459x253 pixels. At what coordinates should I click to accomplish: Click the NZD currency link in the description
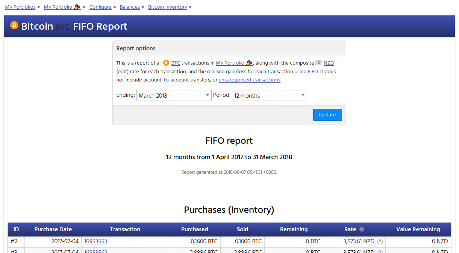pyautogui.click(x=329, y=63)
